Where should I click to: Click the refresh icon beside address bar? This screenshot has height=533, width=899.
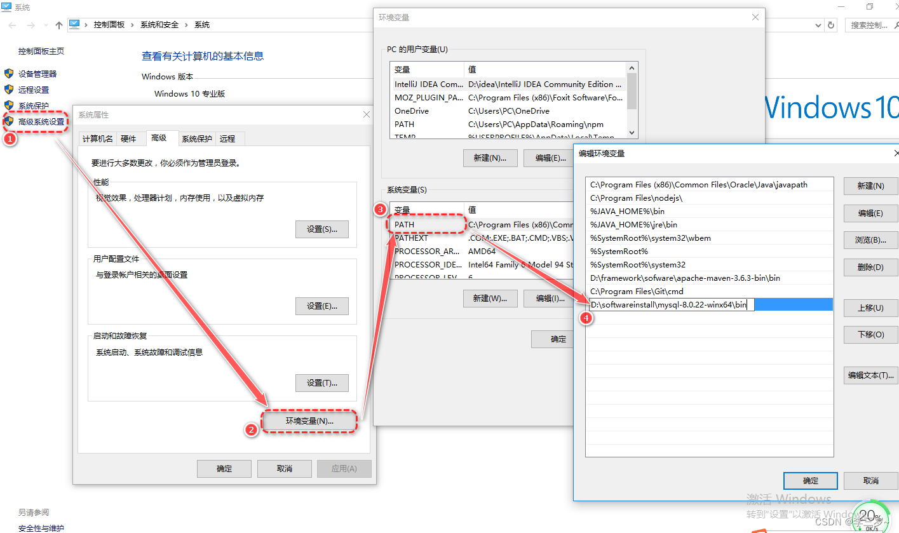831,25
